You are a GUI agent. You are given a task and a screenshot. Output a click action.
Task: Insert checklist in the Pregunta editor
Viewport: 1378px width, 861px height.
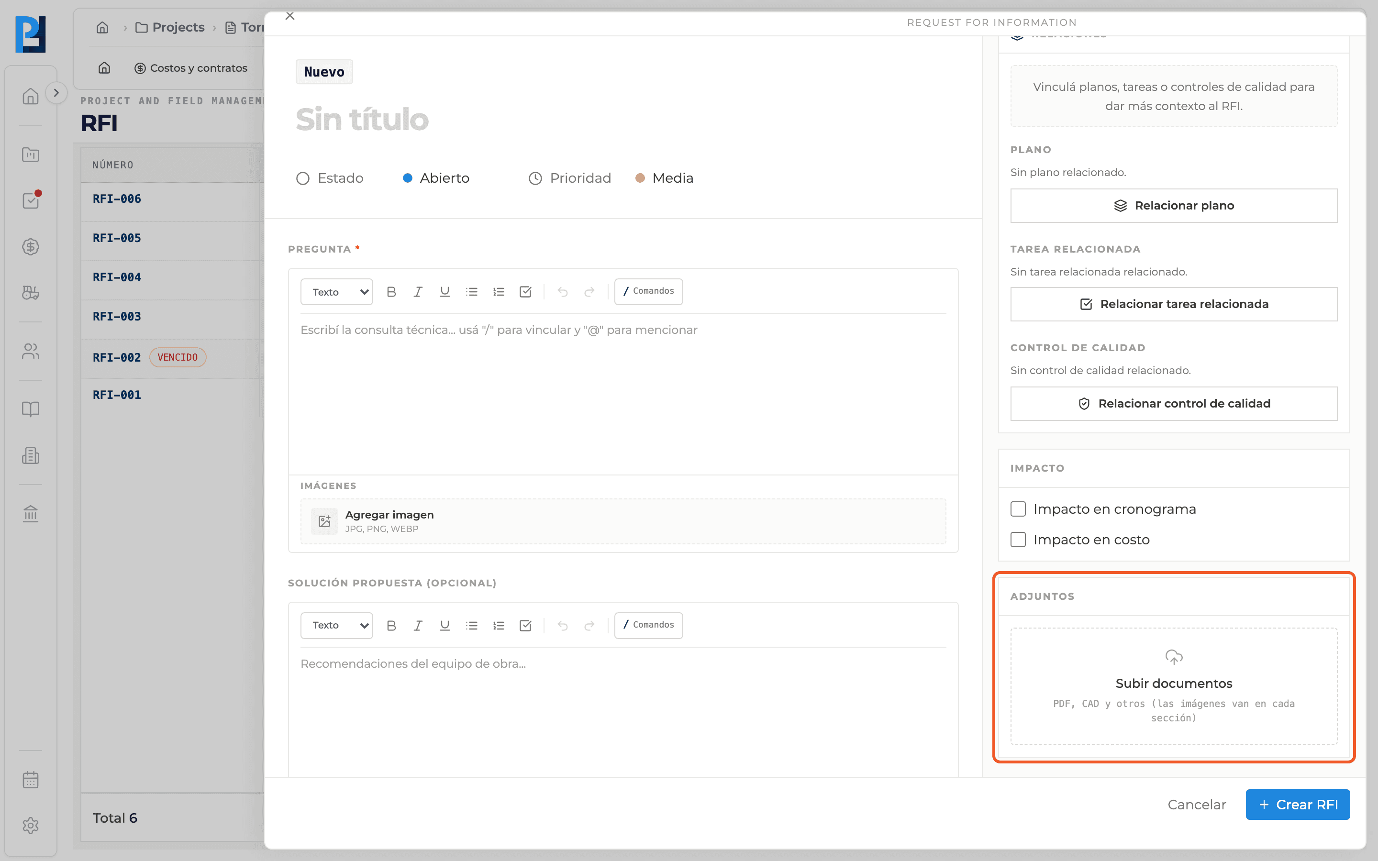(525, 292)
